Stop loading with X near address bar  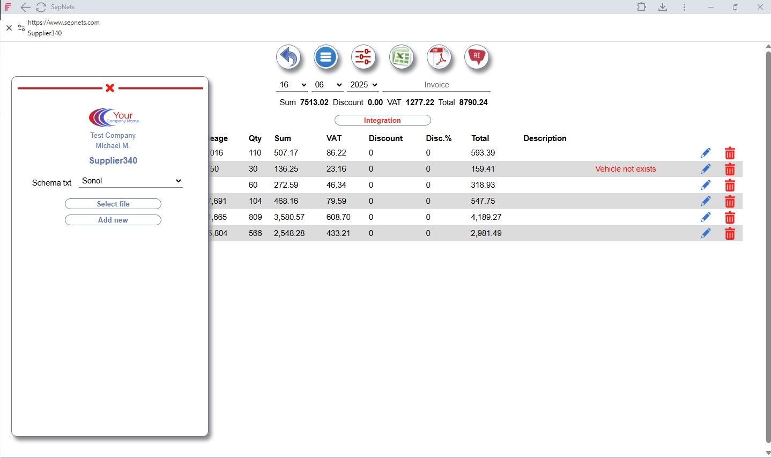(x=9, y=28)
